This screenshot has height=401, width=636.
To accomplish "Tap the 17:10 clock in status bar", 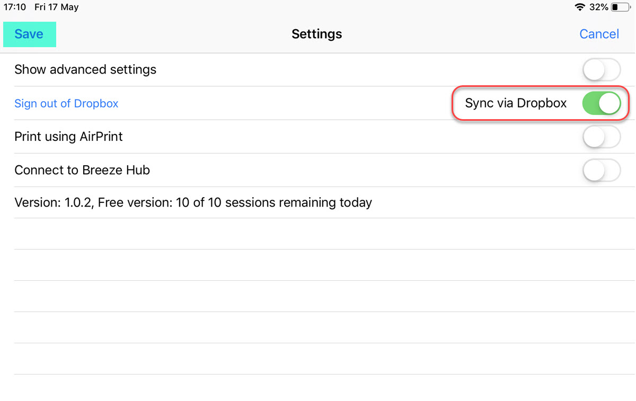I will tap(15, 7).
